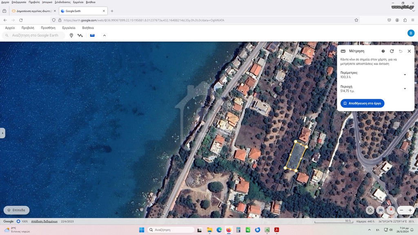Restart the measurement with refresh icon
The width and height of the screenshot is (418, 235).
(391, 51)
